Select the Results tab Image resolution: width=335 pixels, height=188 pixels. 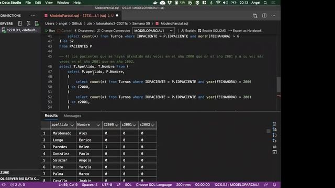[x=51, y=115]
